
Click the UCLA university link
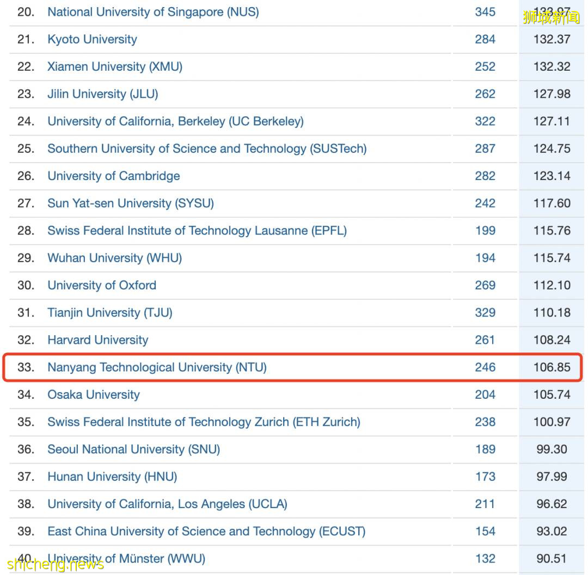pos(167,504)
